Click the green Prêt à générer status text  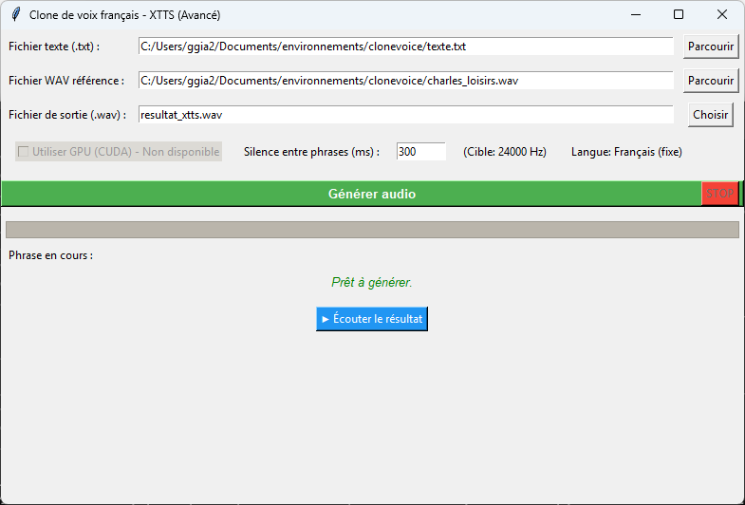(x=372, y=282)
